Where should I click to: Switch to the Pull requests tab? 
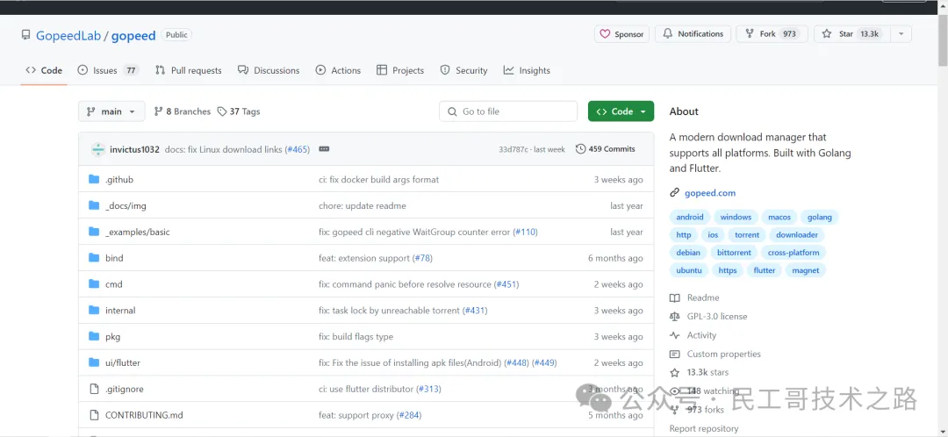(188, 70)
